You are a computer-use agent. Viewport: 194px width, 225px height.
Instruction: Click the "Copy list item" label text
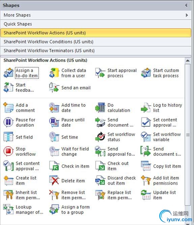pos(167,166)
